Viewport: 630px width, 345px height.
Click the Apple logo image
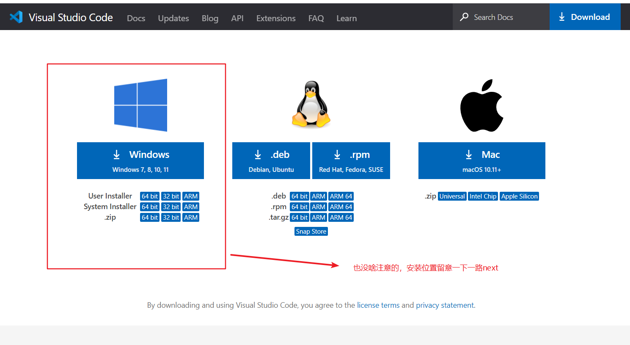[x=481, y=105]
